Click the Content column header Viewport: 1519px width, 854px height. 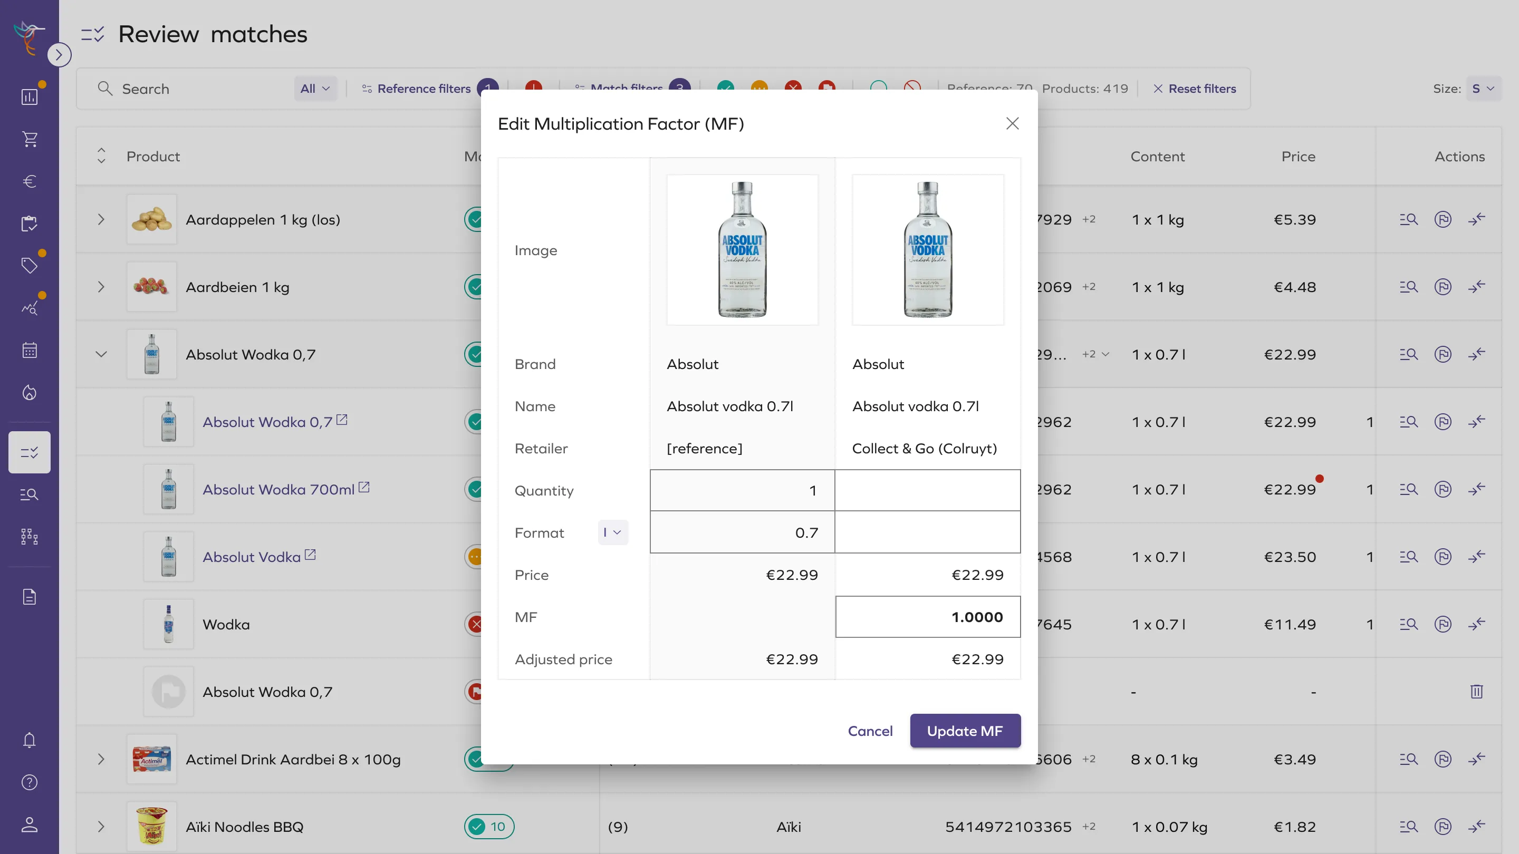pos(1157,156)
